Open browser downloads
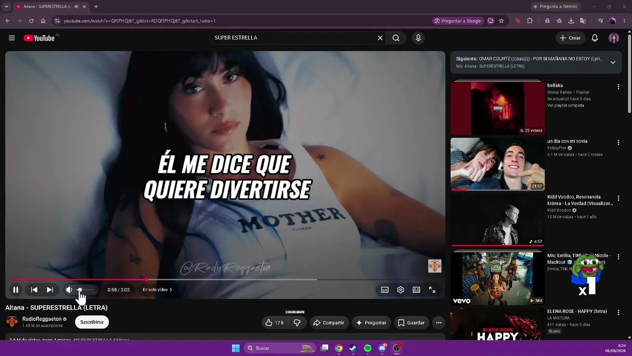This screenshot has width=632, height=356. (x=571, y=21)
